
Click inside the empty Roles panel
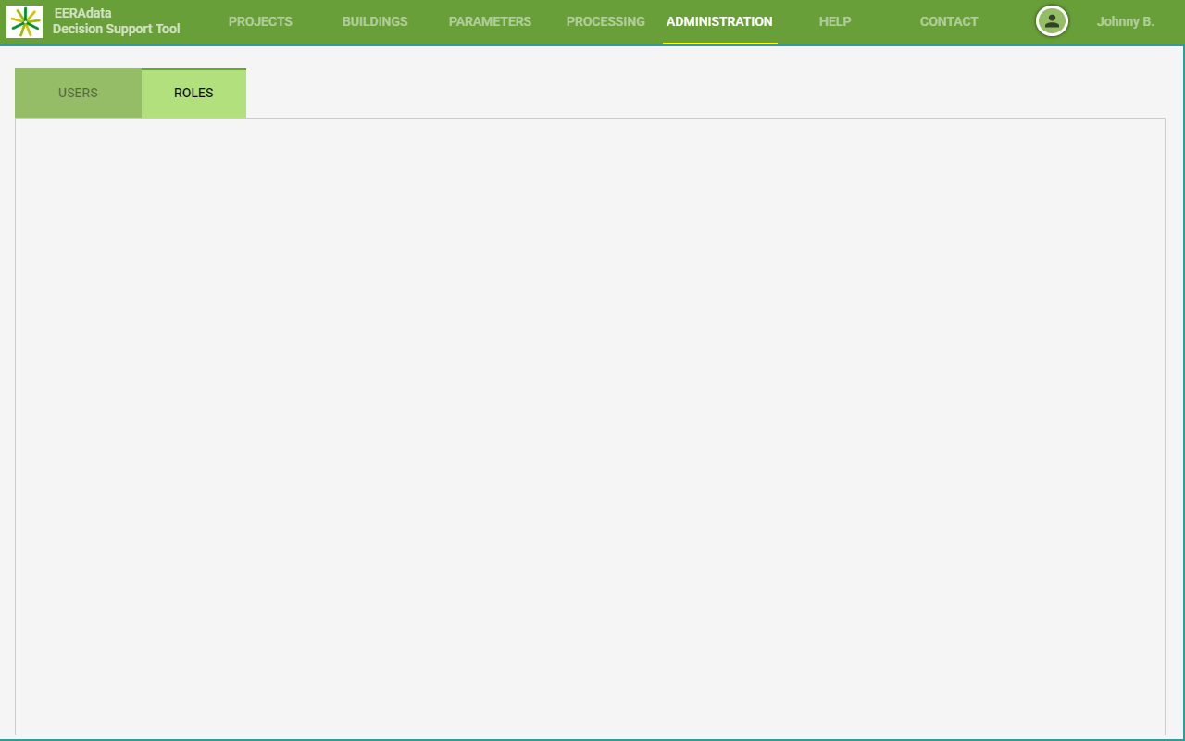pyautogui.click(x=590, y=426)
